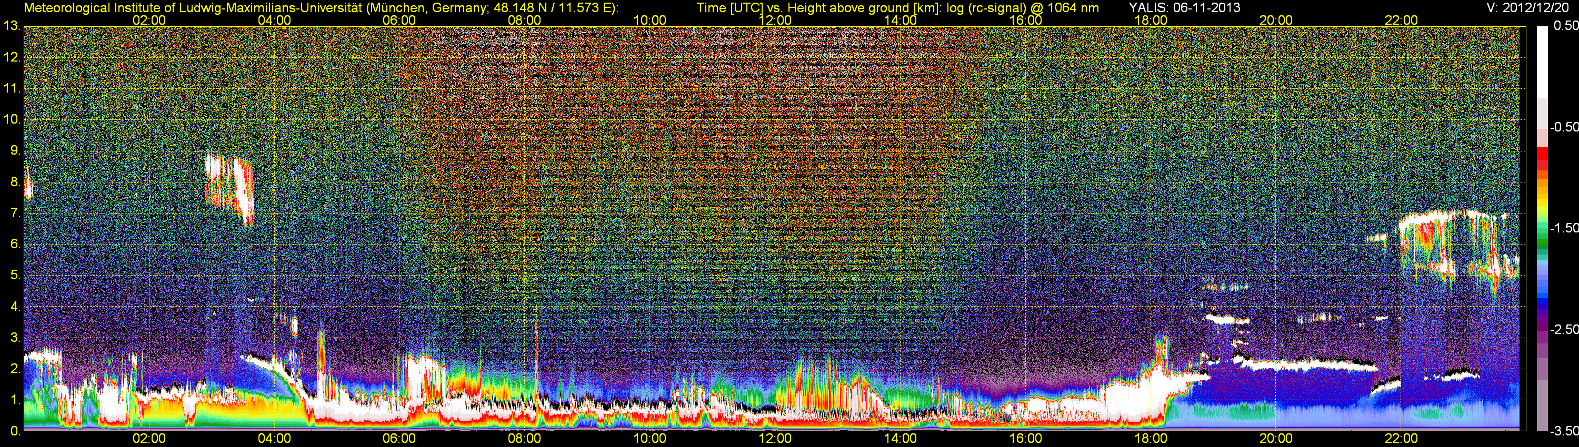Viewport: 1579px width, 447px height.
Task: Click the 04:00 label on the top time axis
Action: click(274, 20)
